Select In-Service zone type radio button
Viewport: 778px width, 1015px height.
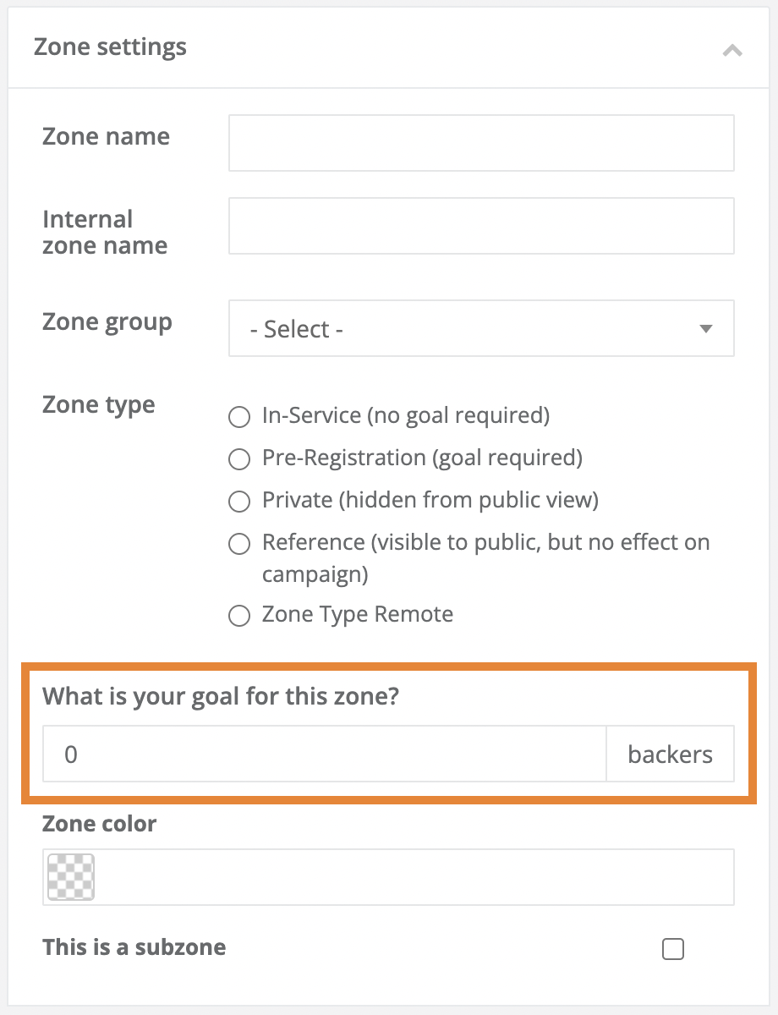point(239,417)
